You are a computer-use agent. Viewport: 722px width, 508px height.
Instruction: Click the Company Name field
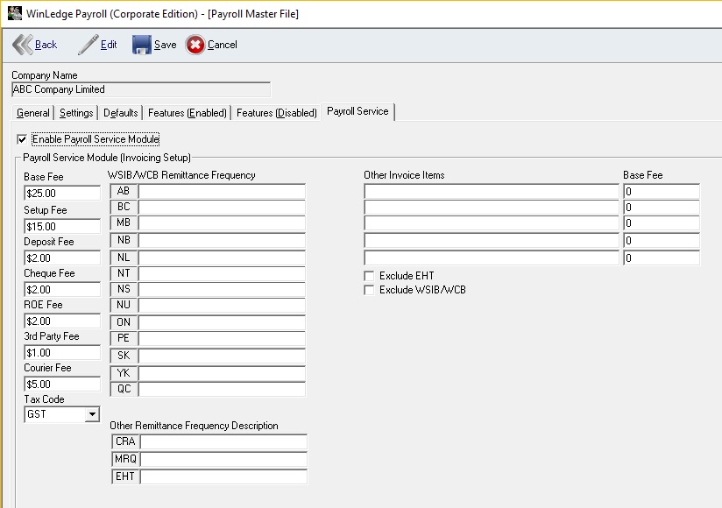point(140,89)
